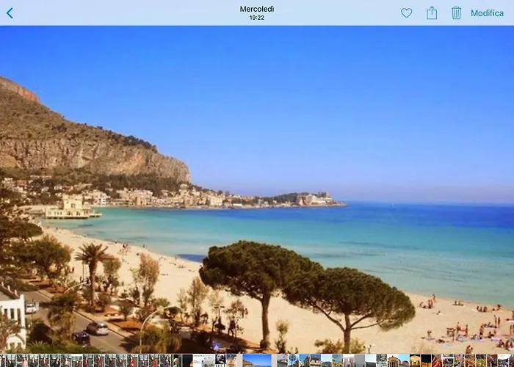514x367 pixels.
Task: Select the black thumbnail beside the document
Action: pyautogui.click(x=187, y=360)
